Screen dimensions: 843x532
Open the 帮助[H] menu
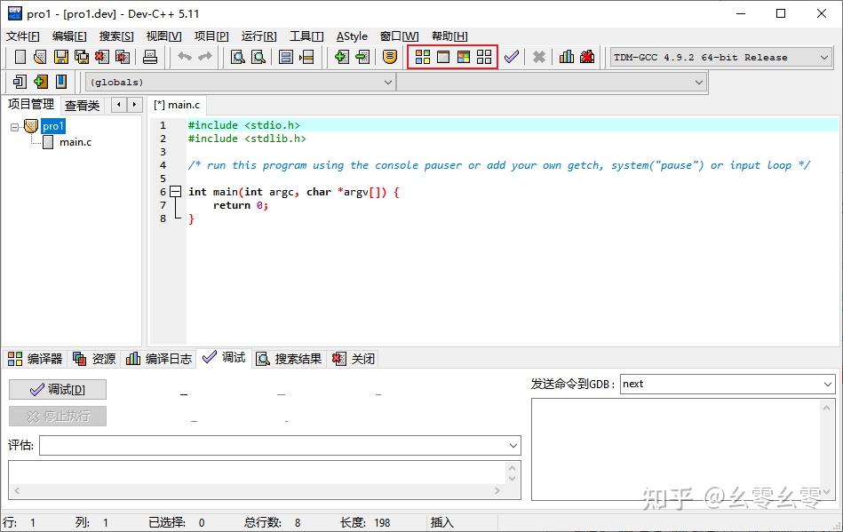(449, 36)
